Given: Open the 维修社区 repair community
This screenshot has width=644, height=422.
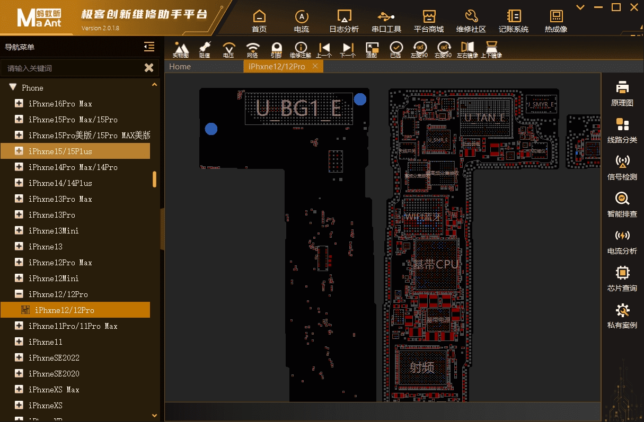Looking at the screenshot, I should pyautogui.click(x=471, y=21).
